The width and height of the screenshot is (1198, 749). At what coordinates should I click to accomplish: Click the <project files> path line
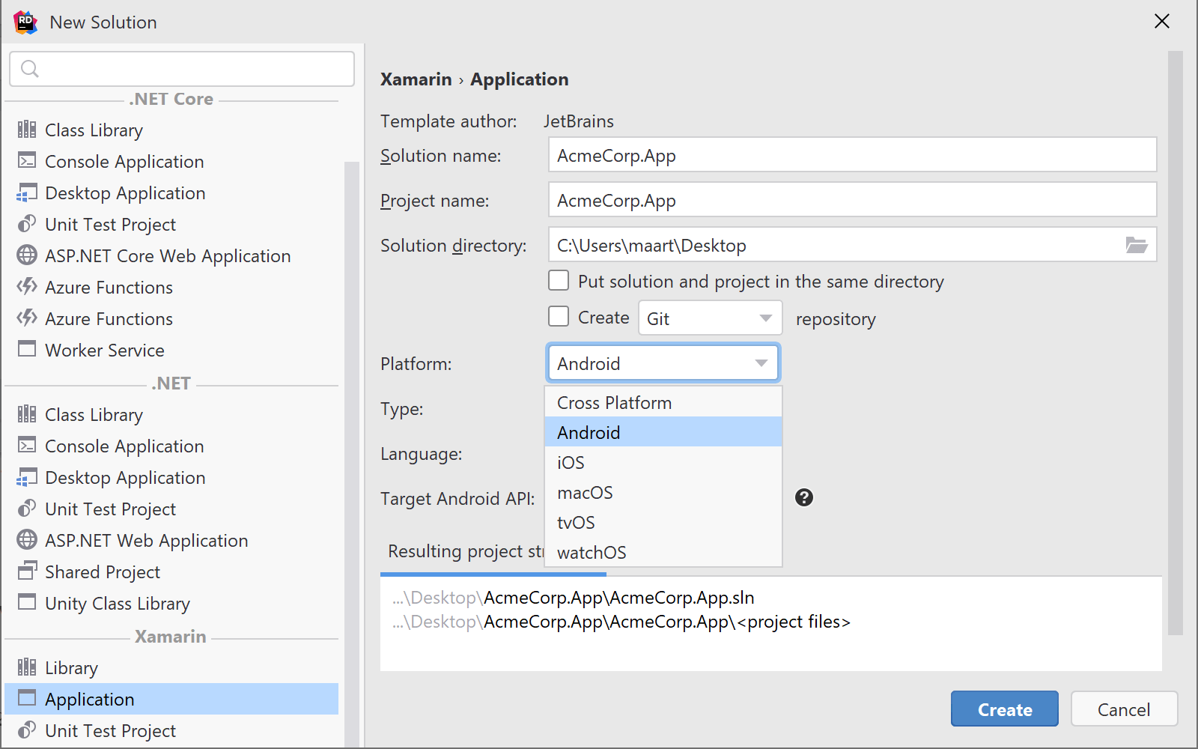621,621
